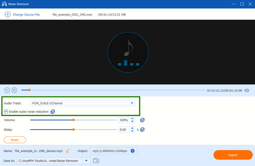255x166 pixels.
Task: Edit output file name with pencil icon
Action: point(68,151)
